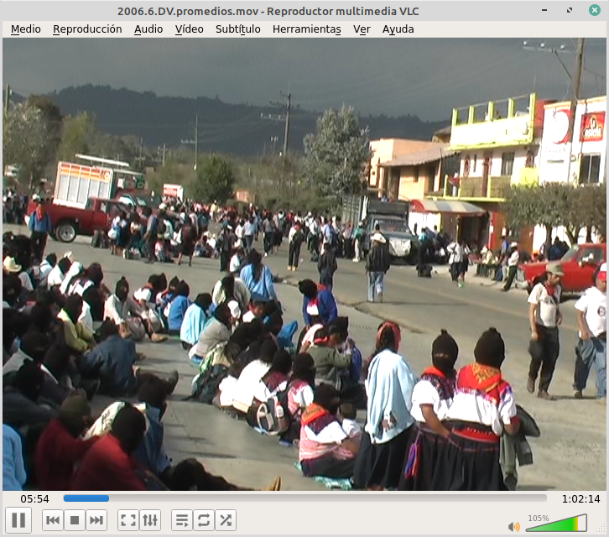The image size is (609, 537).
Task: Skip to the next media item
Action: point(96,520)
